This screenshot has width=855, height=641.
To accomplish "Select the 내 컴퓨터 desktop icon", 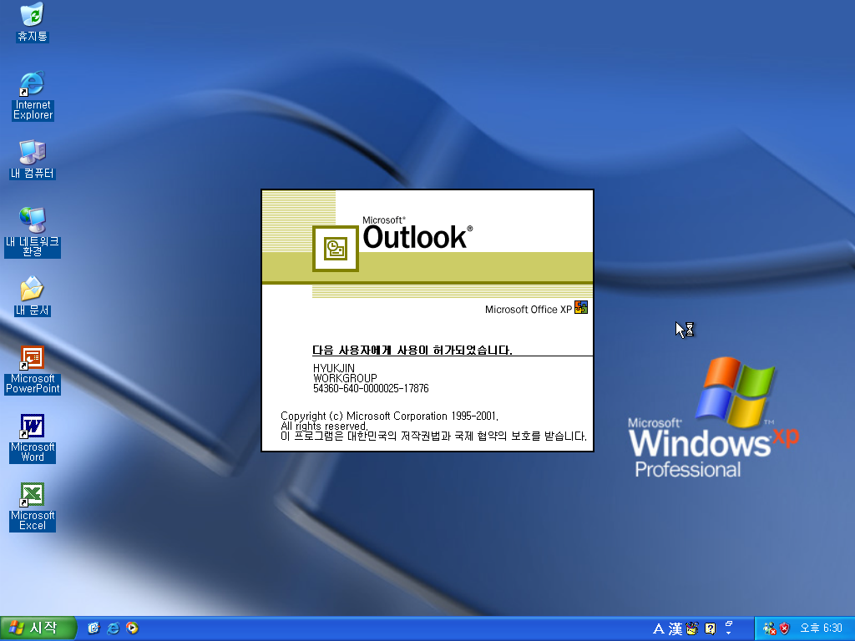I will pyautogui.click(x=33, y=159).
